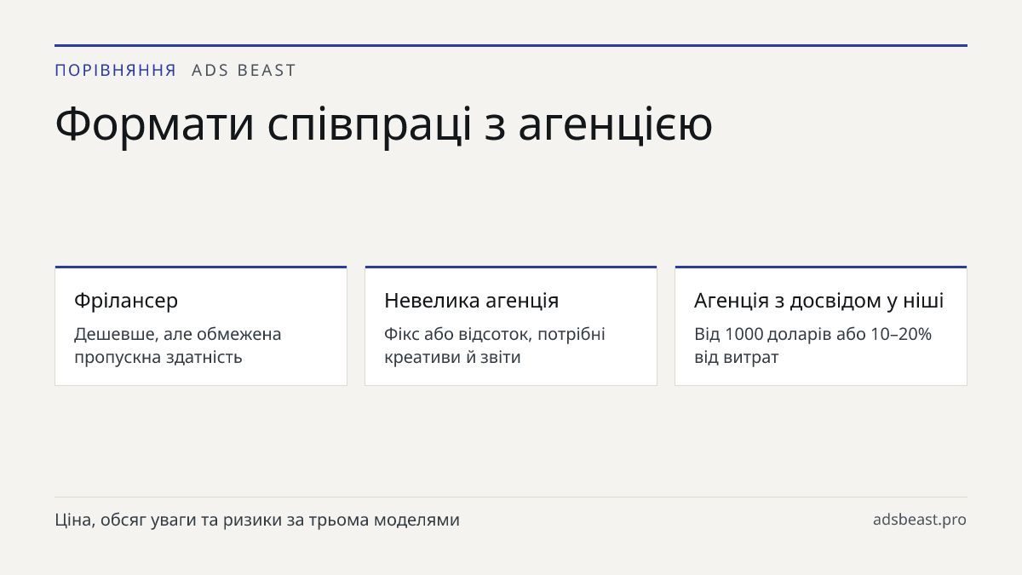Open the adsbeast.pro link

[x=920, y=520]
